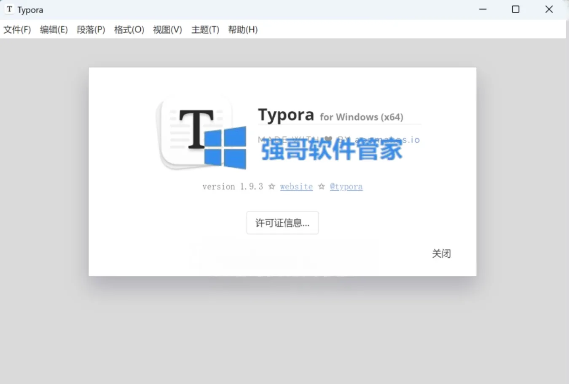Open the 编辑(E) menu
This screenshot has width=569, height=384.
coord(54,29)
